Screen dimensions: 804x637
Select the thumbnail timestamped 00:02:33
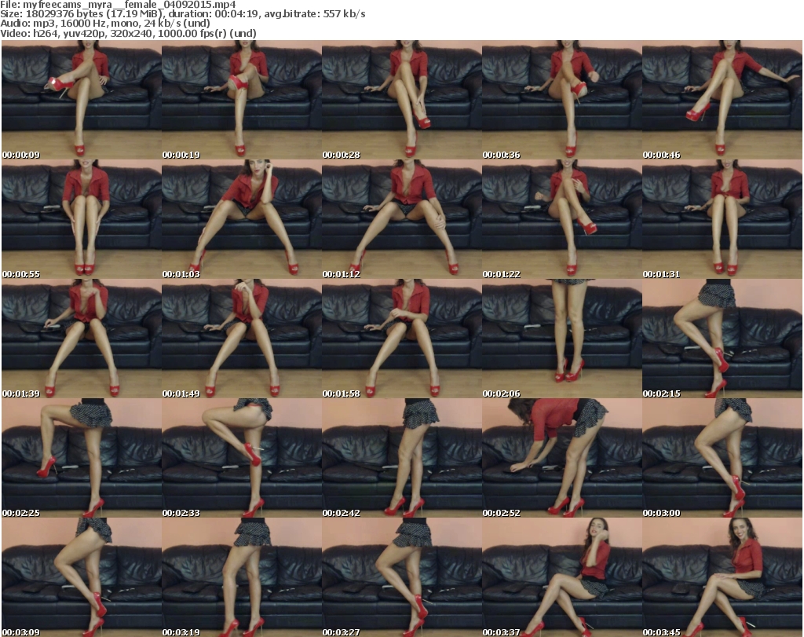pyautogui.click(x=242, y=458)
